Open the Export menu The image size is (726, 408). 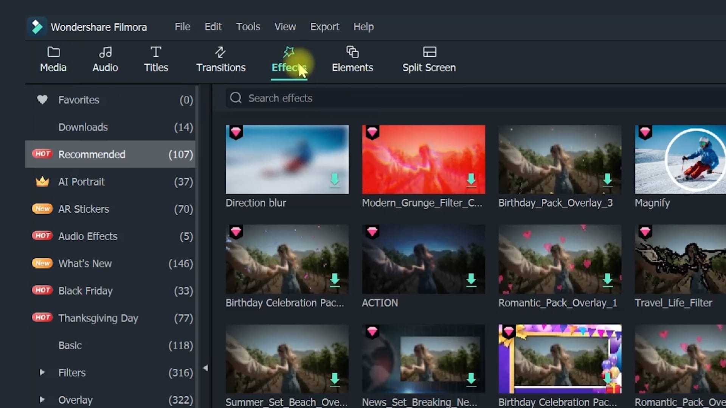[324, 26]
